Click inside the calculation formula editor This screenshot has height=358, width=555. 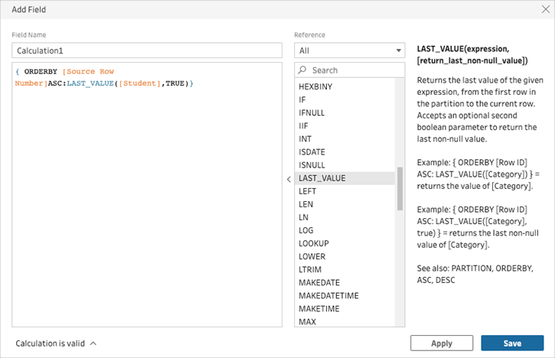click(147, 194)
